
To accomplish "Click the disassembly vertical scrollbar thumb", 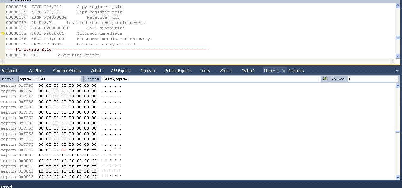I will [x=398, y=38].
